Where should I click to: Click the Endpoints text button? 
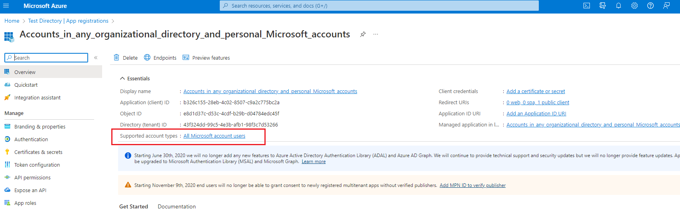click(165, 58)
